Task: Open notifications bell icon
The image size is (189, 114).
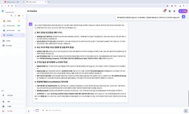Action: 174,11
